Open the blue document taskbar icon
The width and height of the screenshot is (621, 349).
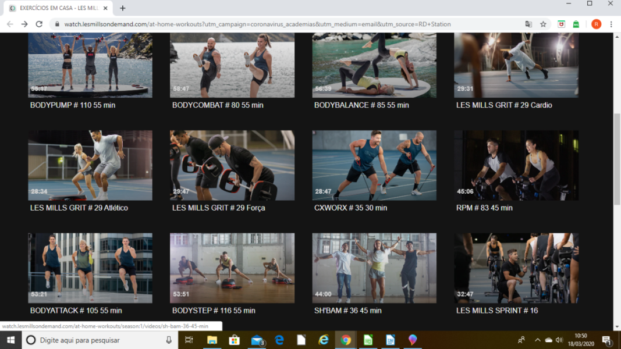tap(390, 340)
